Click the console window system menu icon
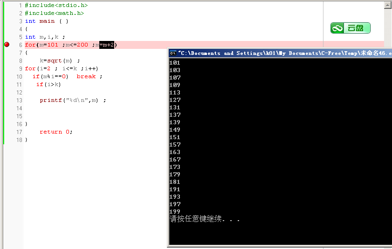 [x=173, y=53]
